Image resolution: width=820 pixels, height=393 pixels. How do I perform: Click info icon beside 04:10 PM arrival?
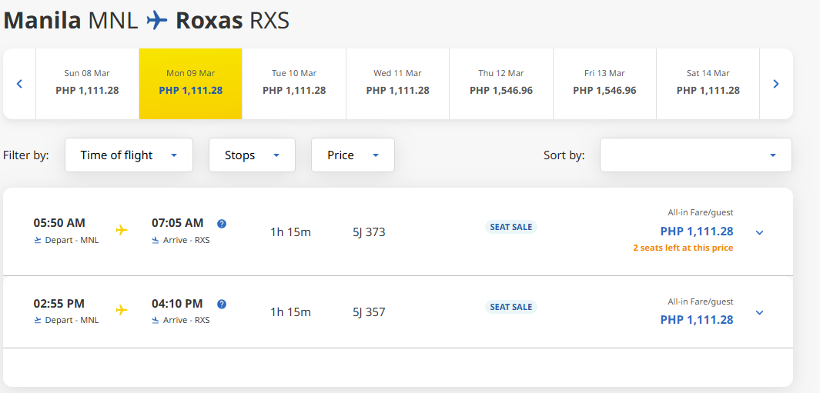point(222,304)
